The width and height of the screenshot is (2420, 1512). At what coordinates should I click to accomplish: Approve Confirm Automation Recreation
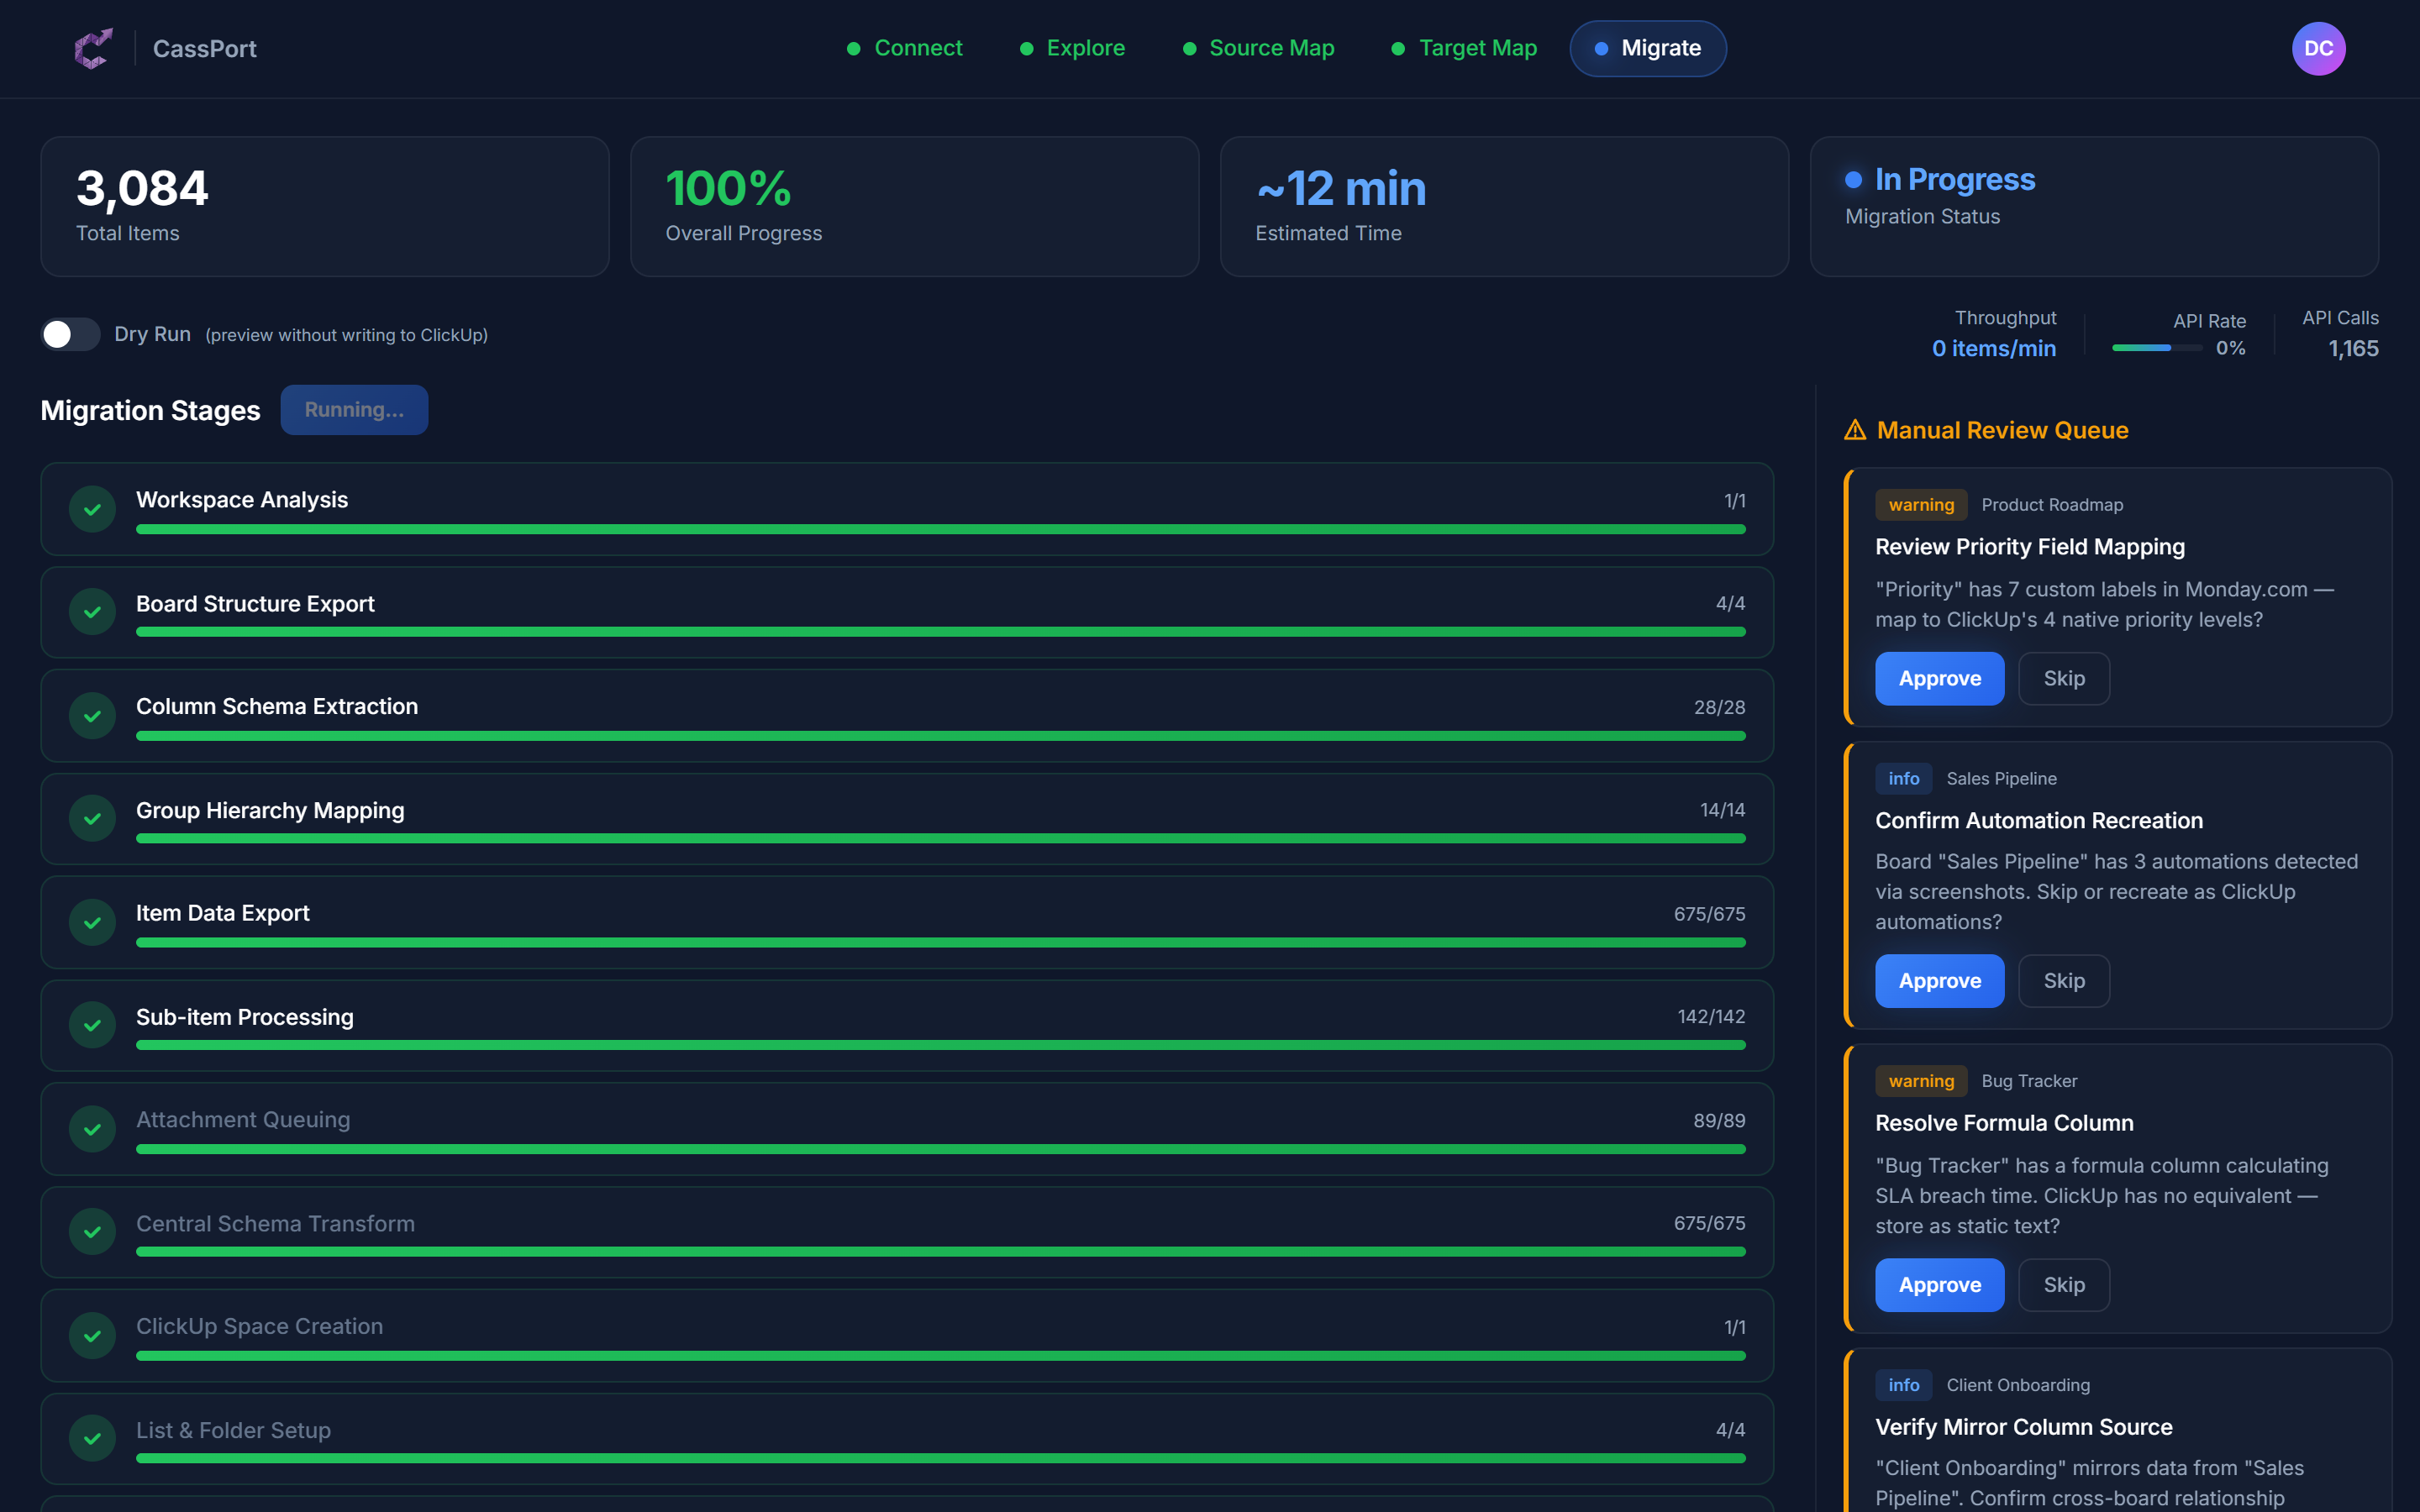(x=1939, y=980)
